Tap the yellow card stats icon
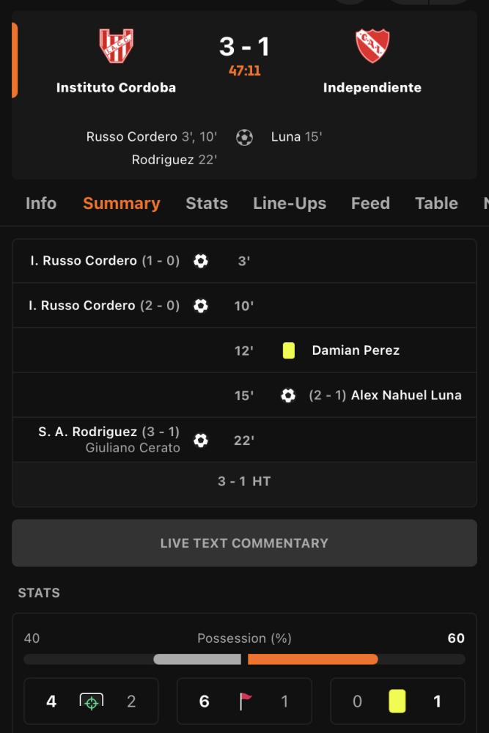Image resolution: width=489 pixels, height=733 pixels. pos(397,701)
